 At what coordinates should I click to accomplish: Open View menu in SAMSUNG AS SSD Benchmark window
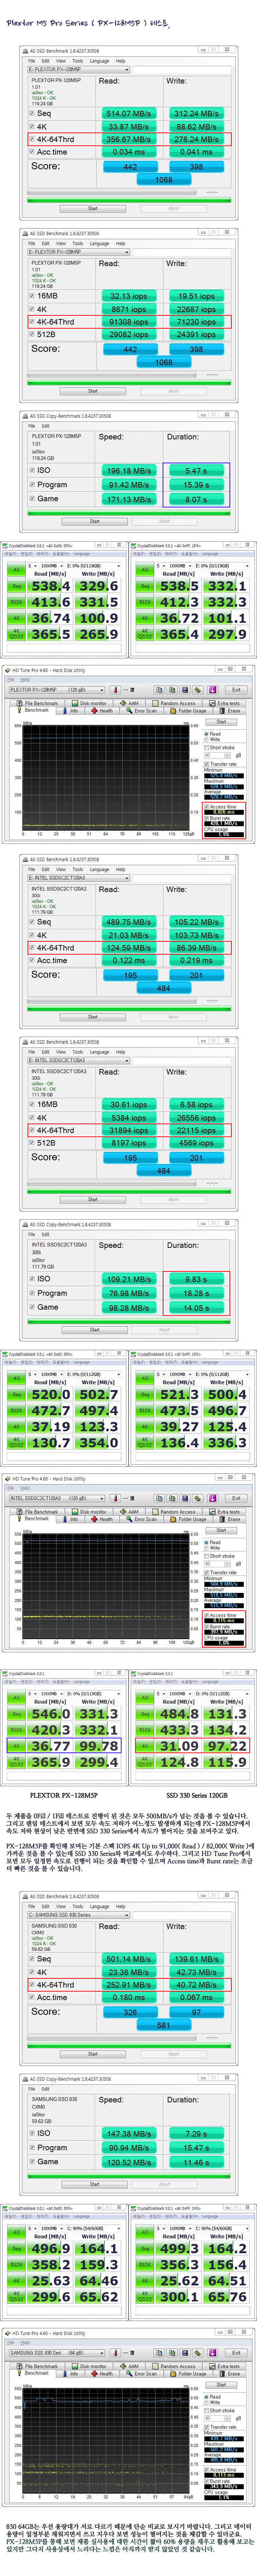point(62,1906)
